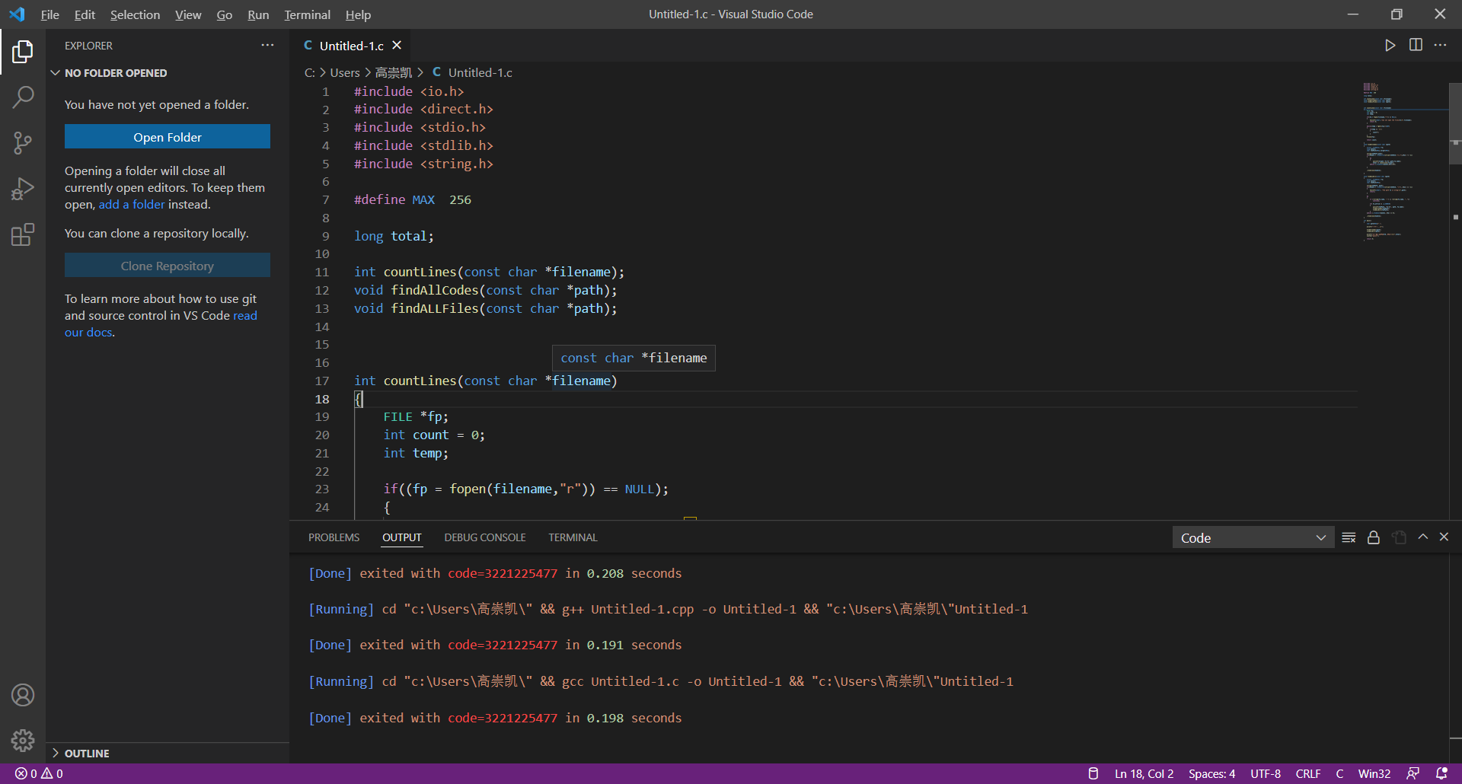The image size is (1462, 784).
Task: Run code with the play button
Action: pyautogui.click(x=1390, y=46)
